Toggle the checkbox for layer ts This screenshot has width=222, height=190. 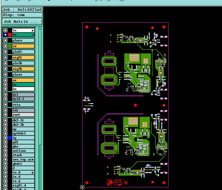[5, 35]
